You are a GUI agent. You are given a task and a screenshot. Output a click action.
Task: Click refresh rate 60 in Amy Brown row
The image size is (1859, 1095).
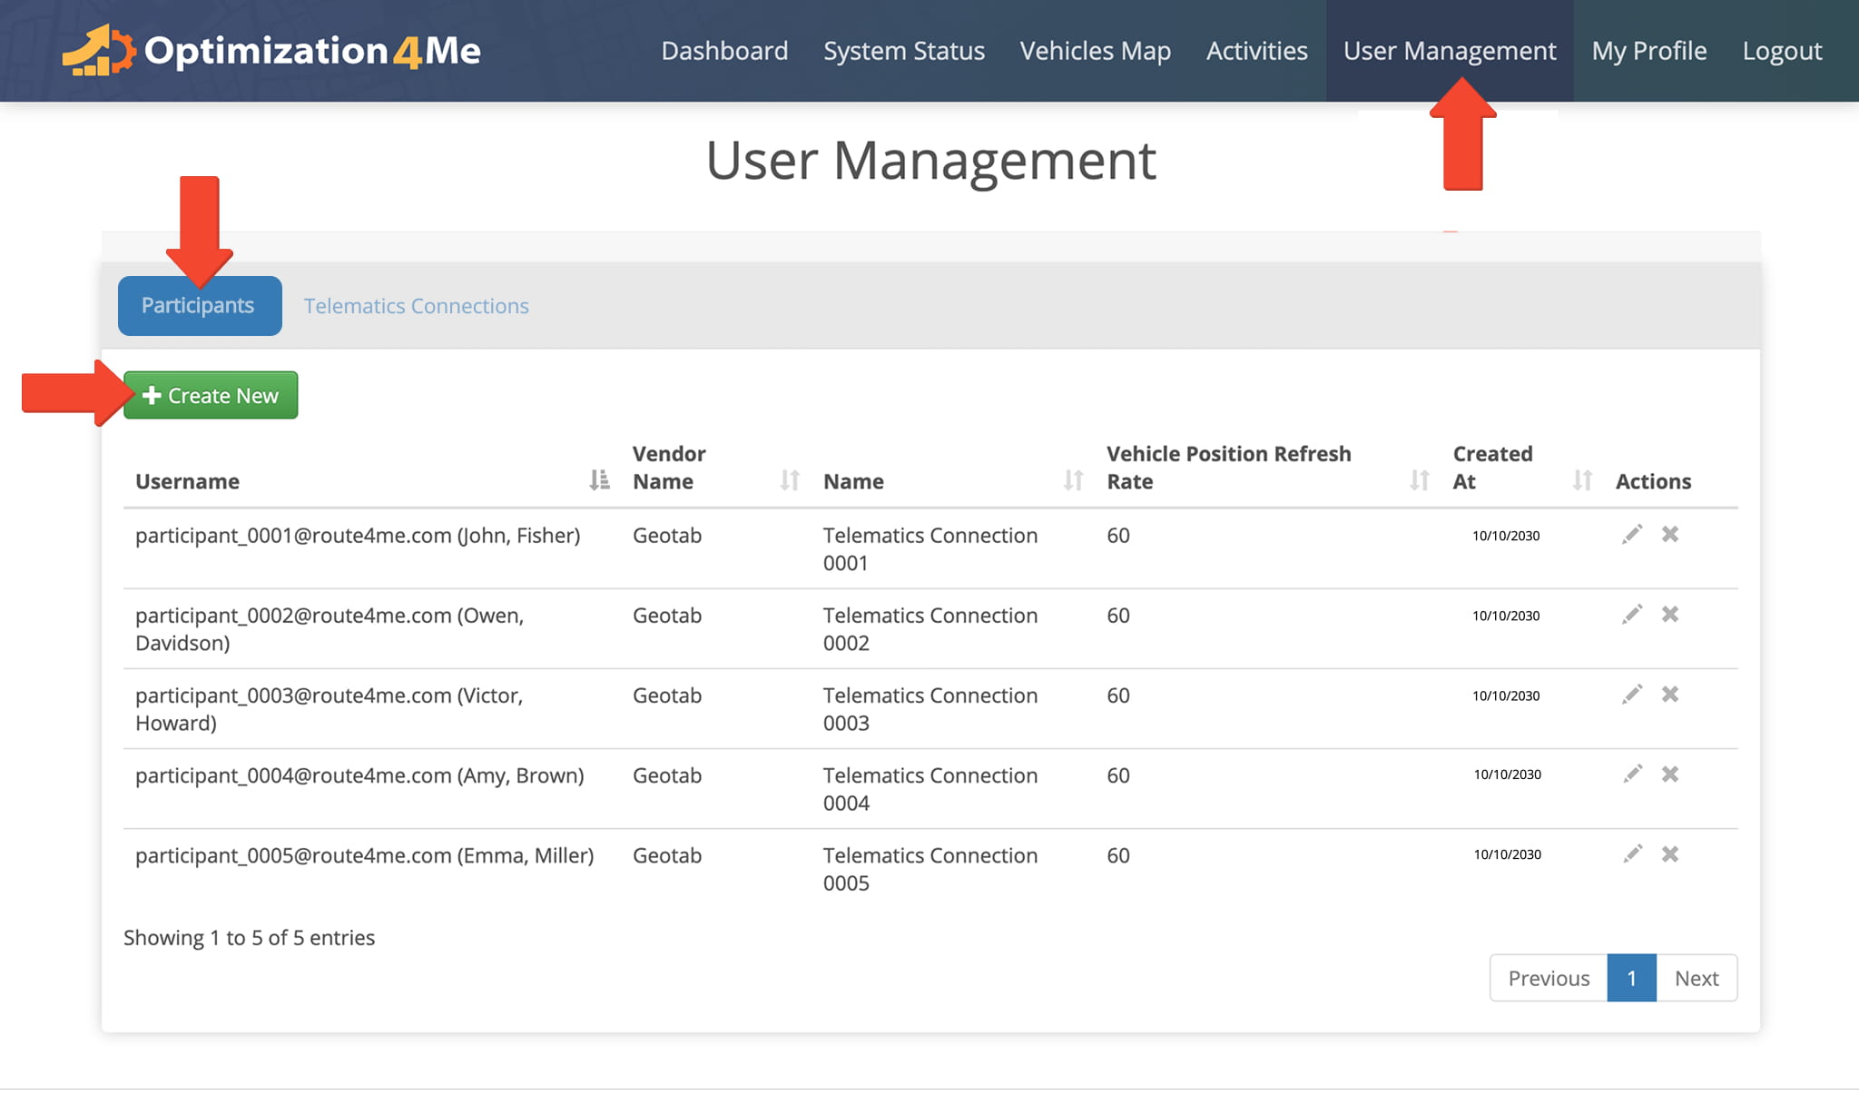1118,775
